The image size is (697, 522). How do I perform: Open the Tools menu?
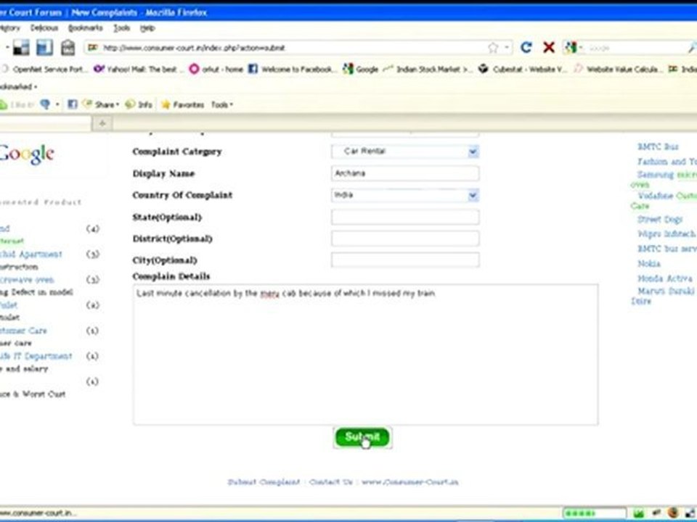[121, 28]
